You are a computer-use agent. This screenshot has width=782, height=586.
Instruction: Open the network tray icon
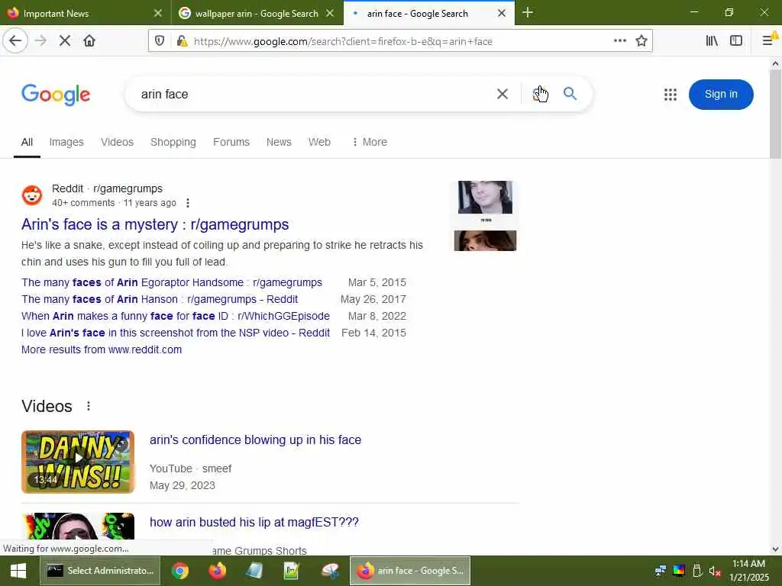coord(661,571)
